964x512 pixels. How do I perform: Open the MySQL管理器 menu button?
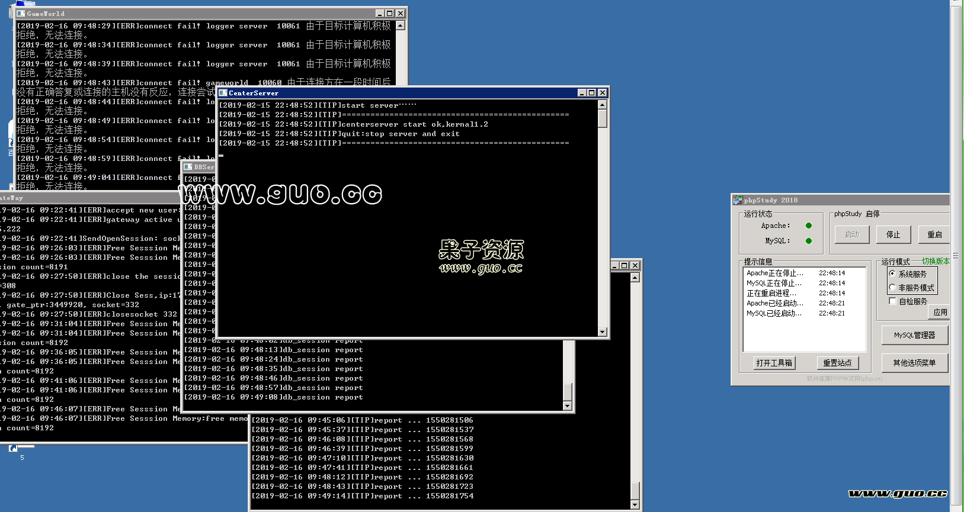point(914,335)
